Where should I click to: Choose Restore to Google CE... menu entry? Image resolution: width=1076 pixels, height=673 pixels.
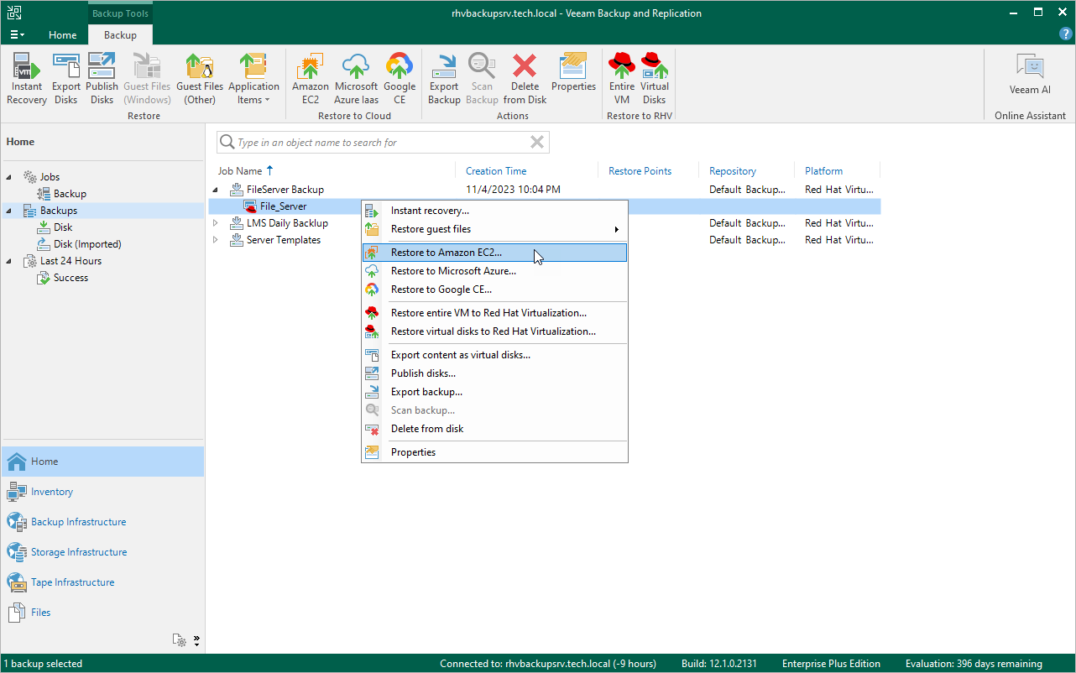[494, 290]
